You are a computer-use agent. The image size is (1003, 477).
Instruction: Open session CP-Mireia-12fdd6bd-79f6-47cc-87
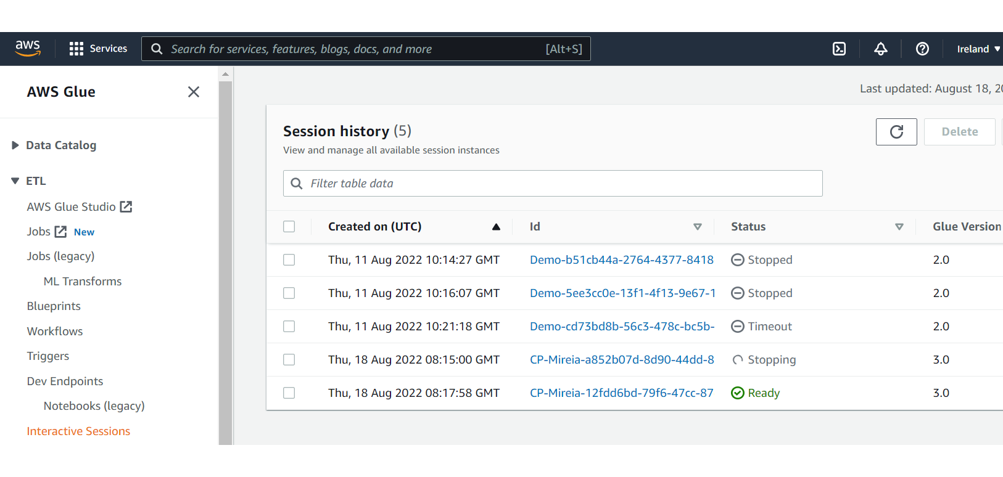622,393
